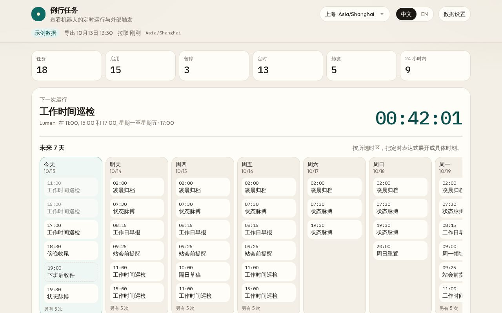Open 周六 19:30 状态脉搏 entry
This screenshot has height=313, width=502.
click(335, 229)
